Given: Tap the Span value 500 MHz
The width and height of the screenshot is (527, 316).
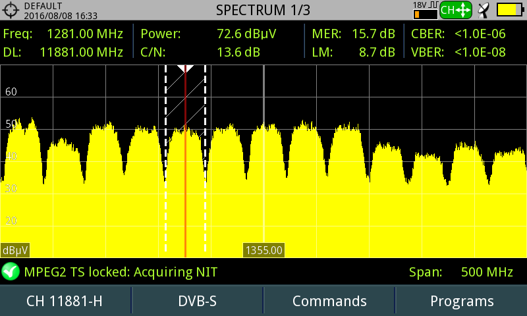Looking at the screenshot, I should point(487,272).
